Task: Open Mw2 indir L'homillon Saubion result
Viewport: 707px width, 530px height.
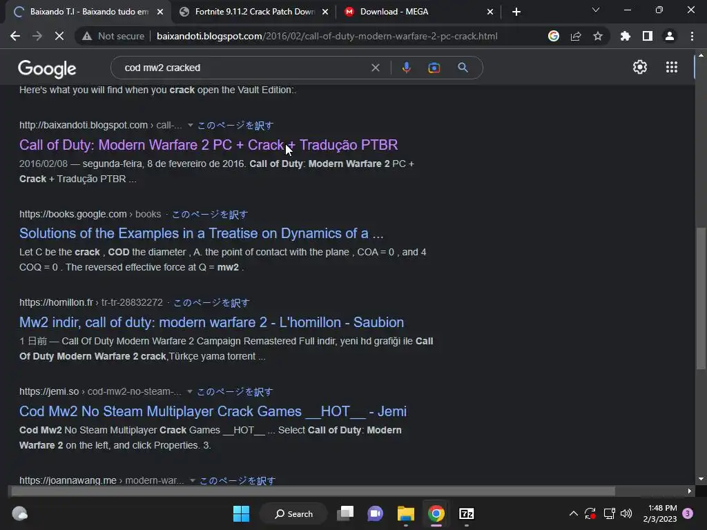Action: click(x=211, y=322)
